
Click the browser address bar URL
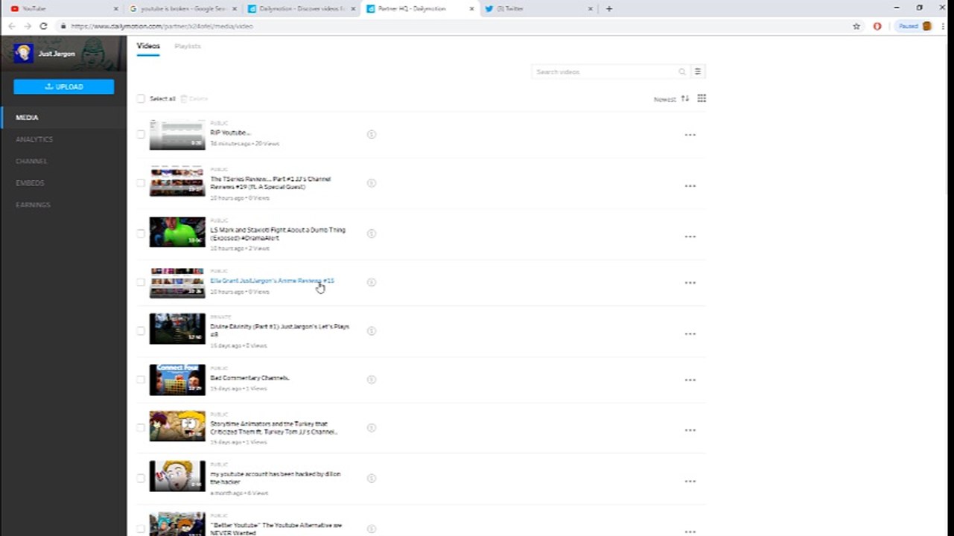coord(162,26)
